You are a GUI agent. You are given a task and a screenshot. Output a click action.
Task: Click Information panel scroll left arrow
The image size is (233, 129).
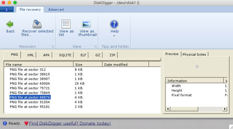coord(168,109)
